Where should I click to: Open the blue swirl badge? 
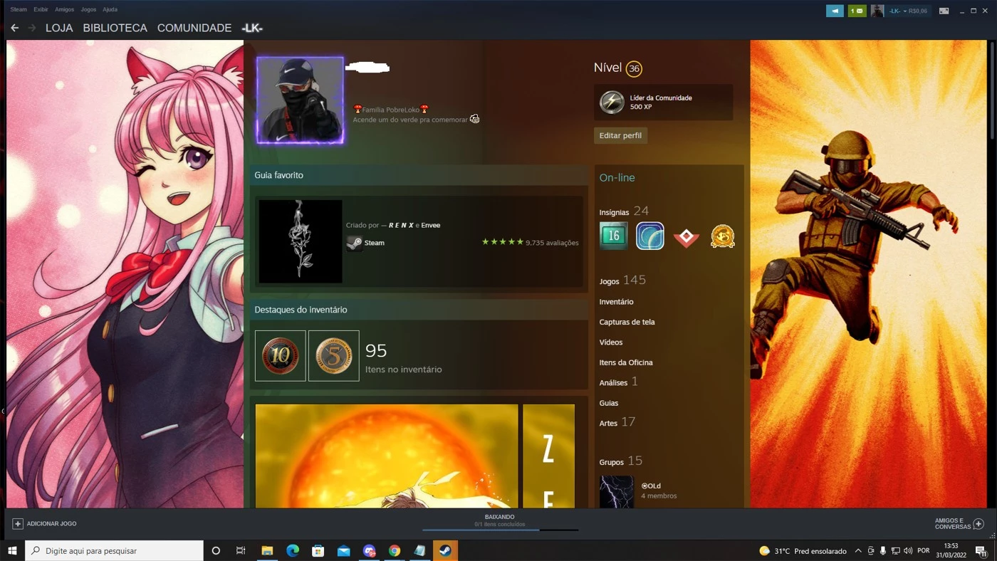click(649, 236)
